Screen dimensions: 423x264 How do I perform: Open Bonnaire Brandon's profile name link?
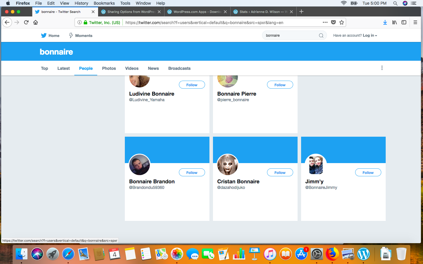[152, 182]
